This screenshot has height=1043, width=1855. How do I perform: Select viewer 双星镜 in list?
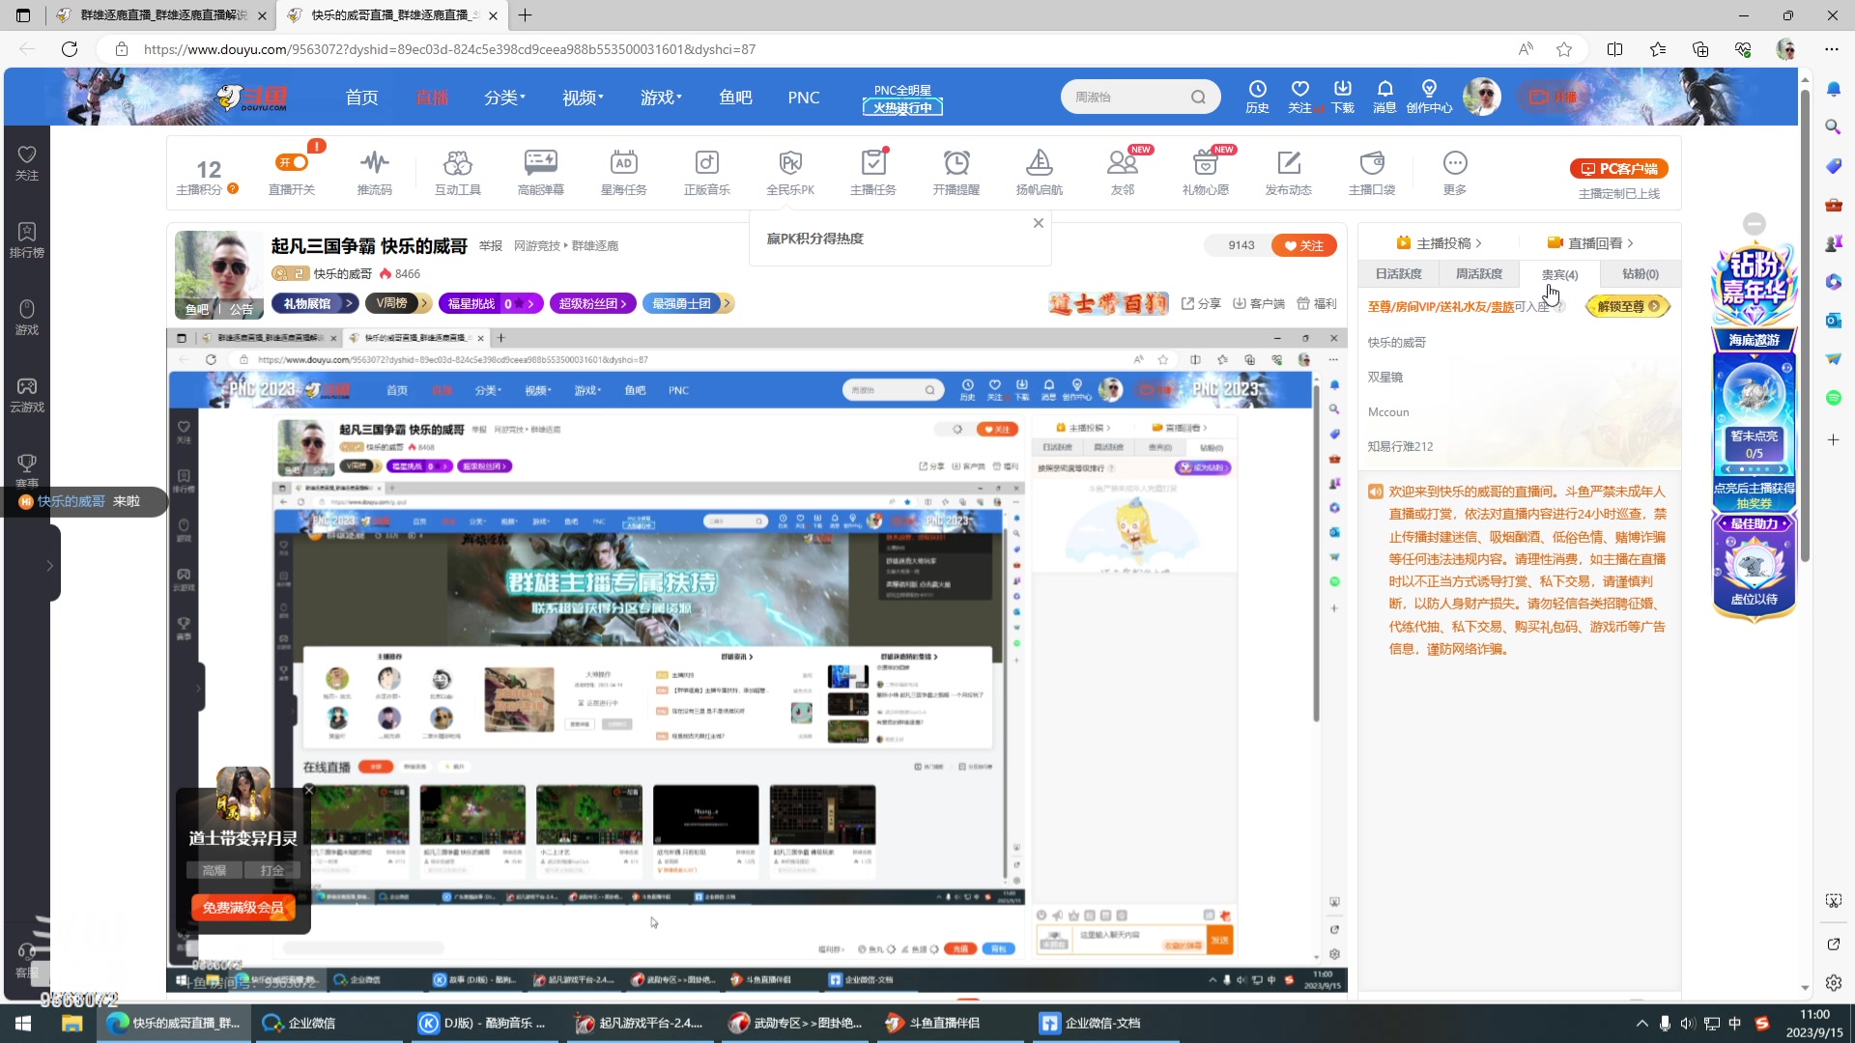[1385, 378]
